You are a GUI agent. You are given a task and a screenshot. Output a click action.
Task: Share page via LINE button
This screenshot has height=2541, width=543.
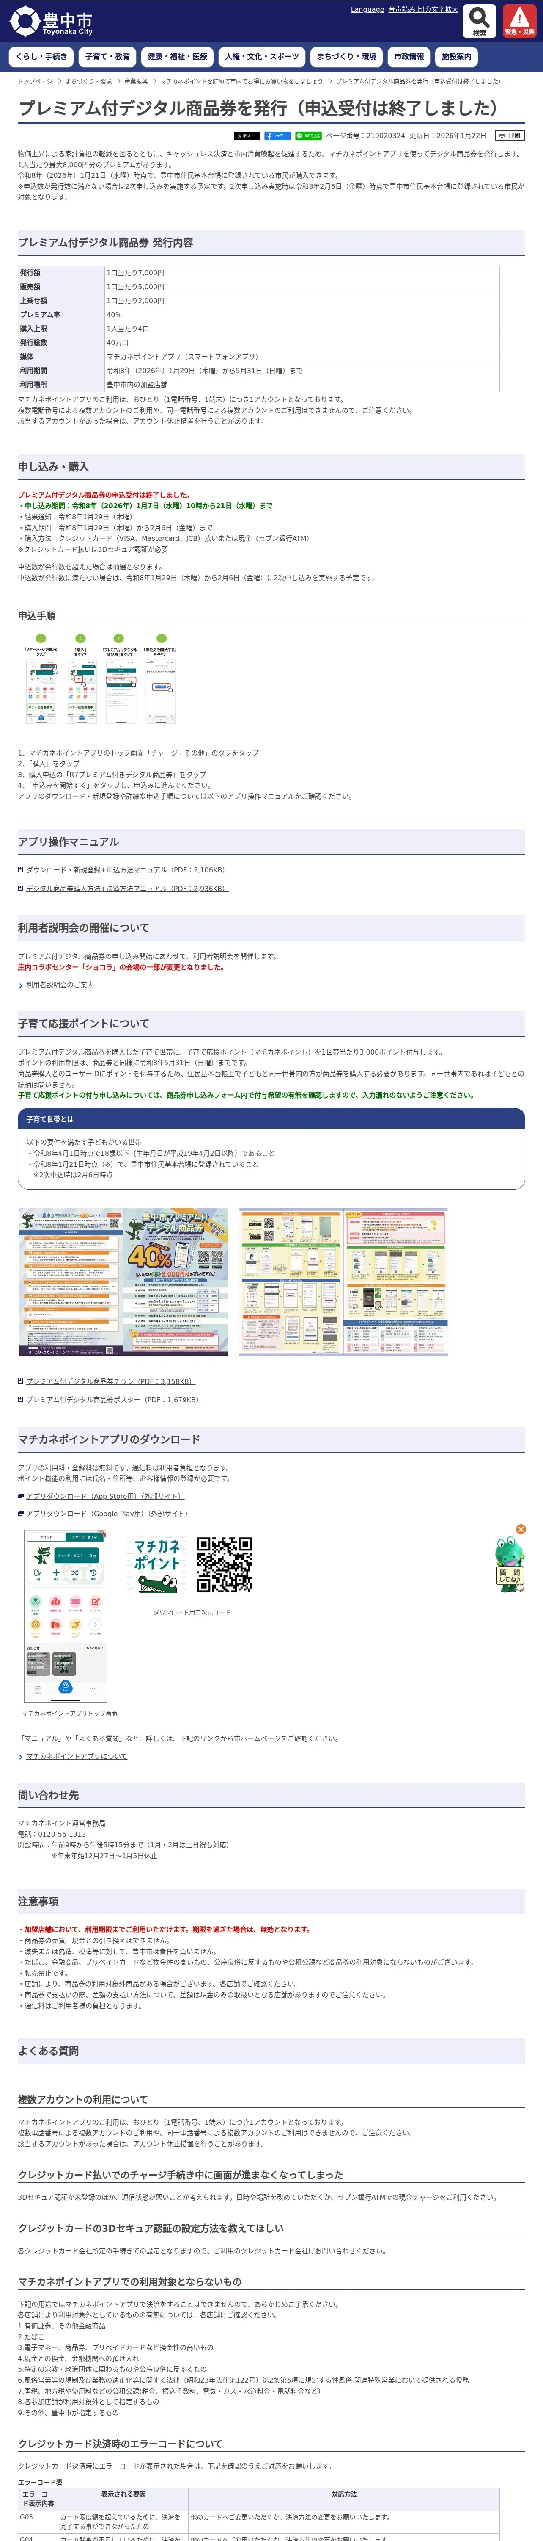(308, 136)
